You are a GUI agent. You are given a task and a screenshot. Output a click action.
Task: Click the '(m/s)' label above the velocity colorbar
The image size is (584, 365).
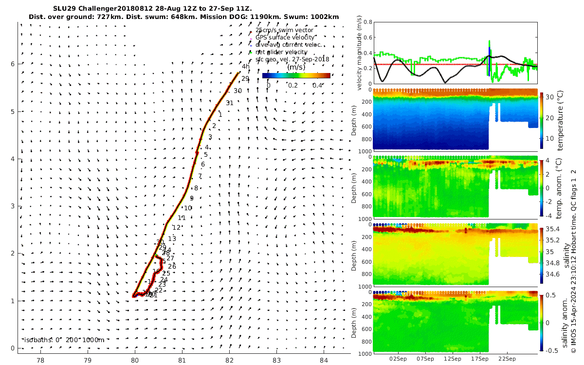pos(296,67)
